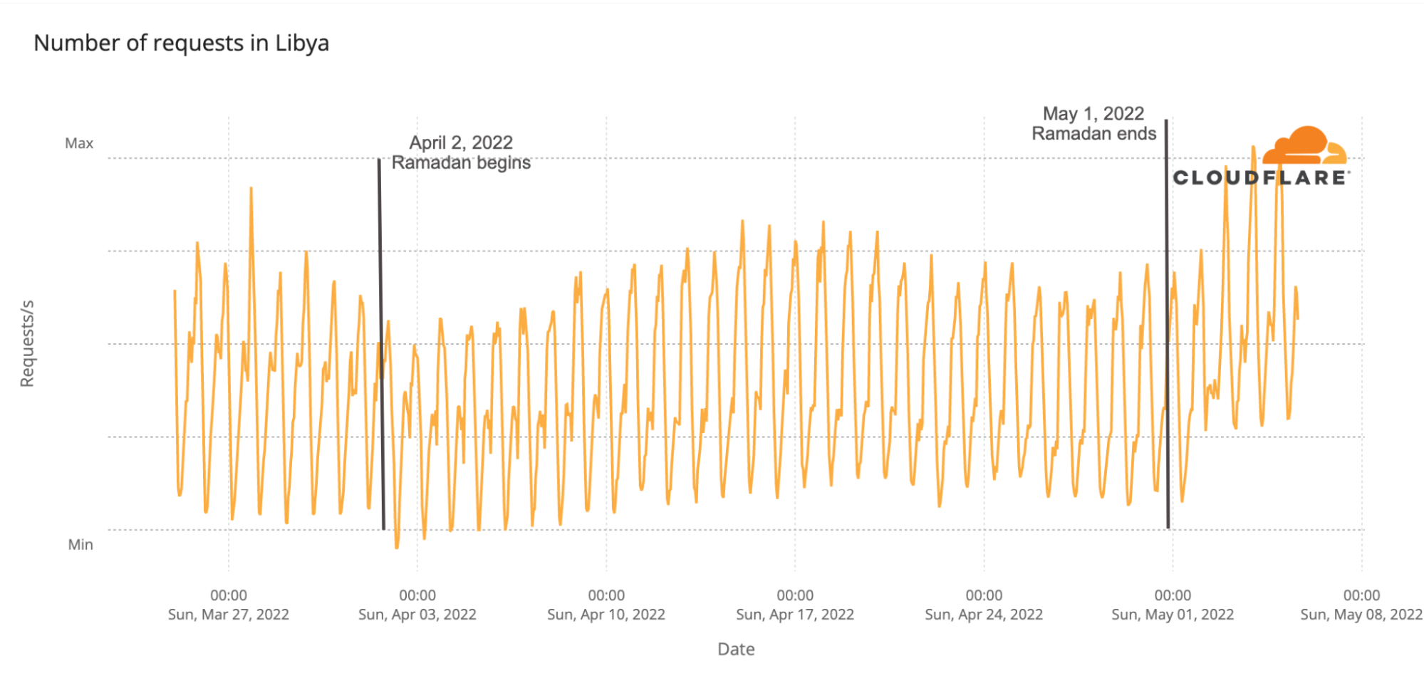1424x673 pixels.
Task: Click the 'Requests/s' y-axis title
Action: (27, 344)
